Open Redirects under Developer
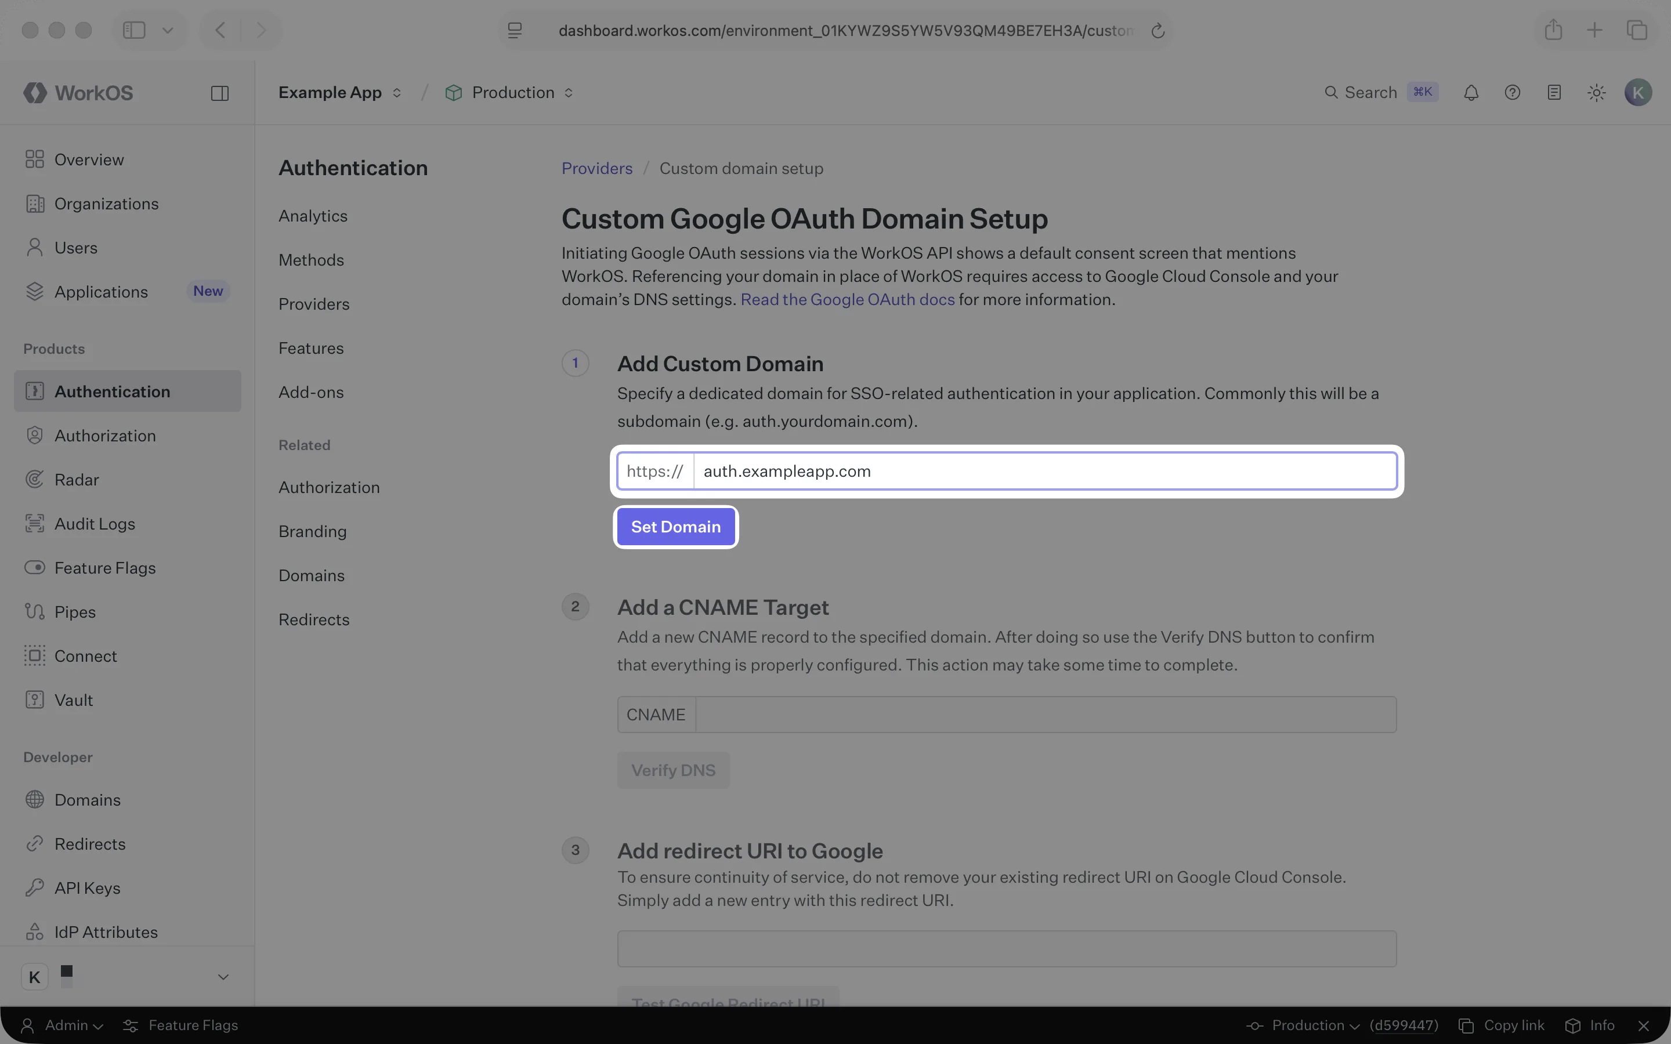The height and width of the screenshot is (1044, 1671). (128, 844)
